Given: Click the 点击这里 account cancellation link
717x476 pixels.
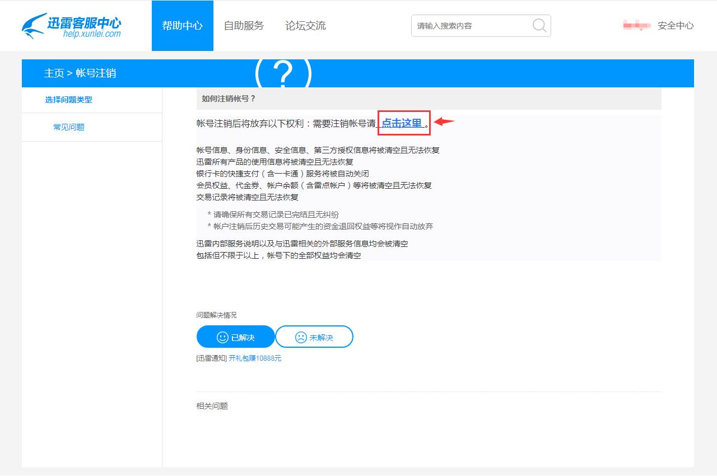Looking at the screenshot, I should click(x=403, y=124).
